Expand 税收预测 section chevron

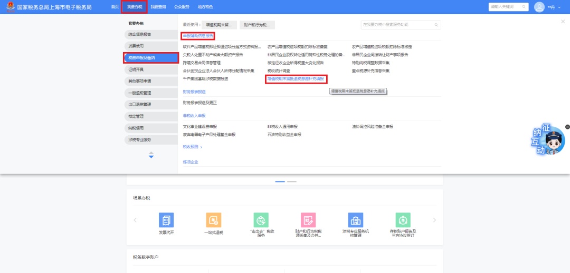(x=201, y=147)
